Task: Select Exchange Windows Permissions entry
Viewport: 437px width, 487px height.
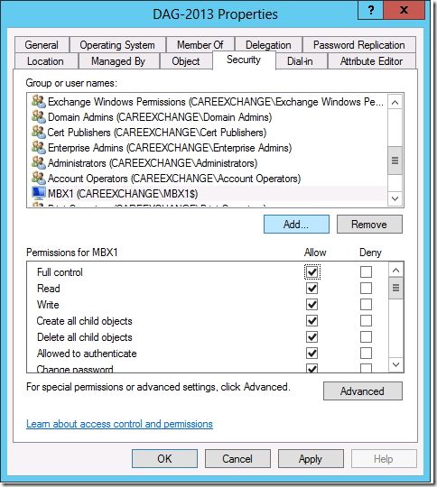Action: click(208, 102)
